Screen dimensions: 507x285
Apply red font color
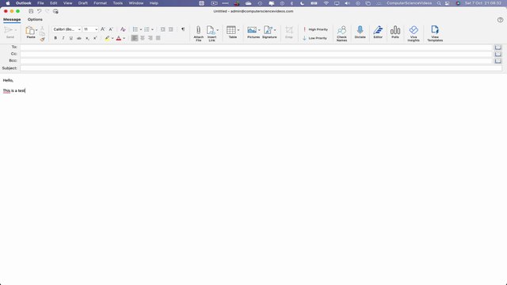(x=119, y=38)
